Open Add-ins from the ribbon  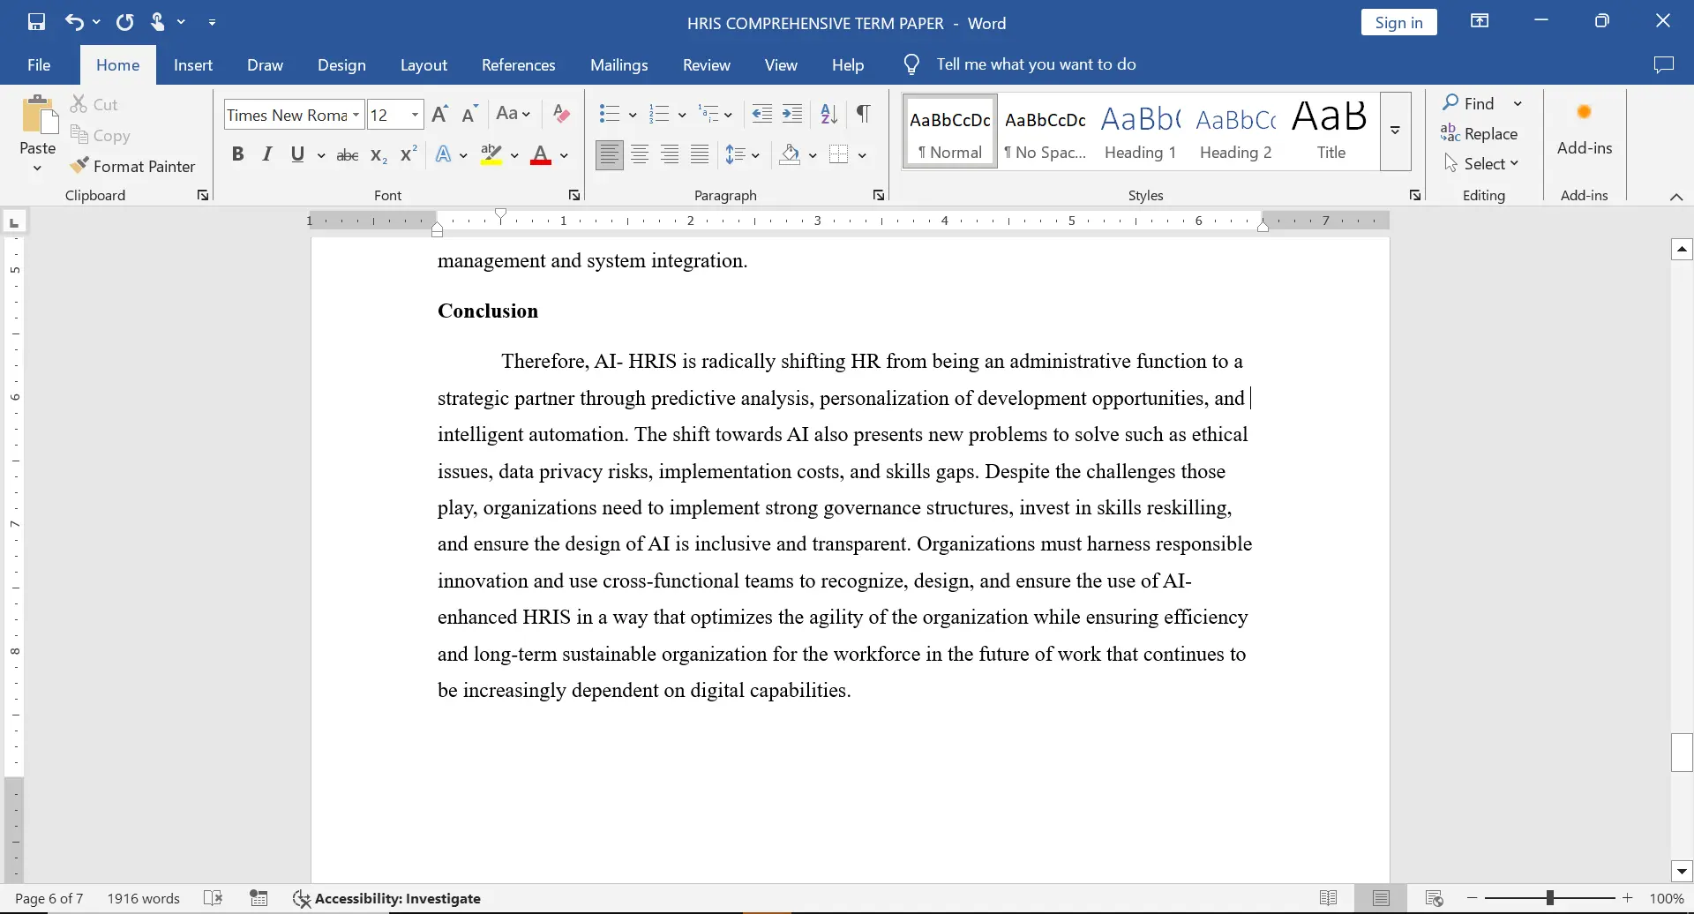[1585, 131]
